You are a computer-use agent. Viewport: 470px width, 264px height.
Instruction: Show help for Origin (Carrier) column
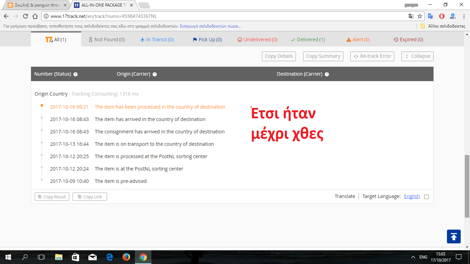(154, 74)
